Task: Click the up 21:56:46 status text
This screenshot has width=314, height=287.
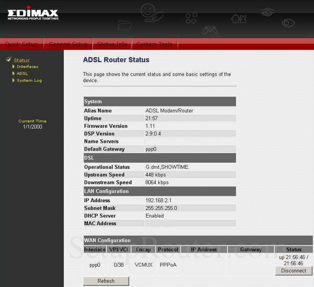Action: tap(293, 260)
